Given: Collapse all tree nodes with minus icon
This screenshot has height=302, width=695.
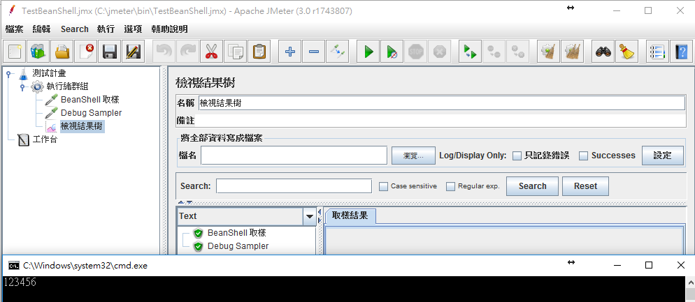Looking at the screenshot, I should click(x=314, y=52).
